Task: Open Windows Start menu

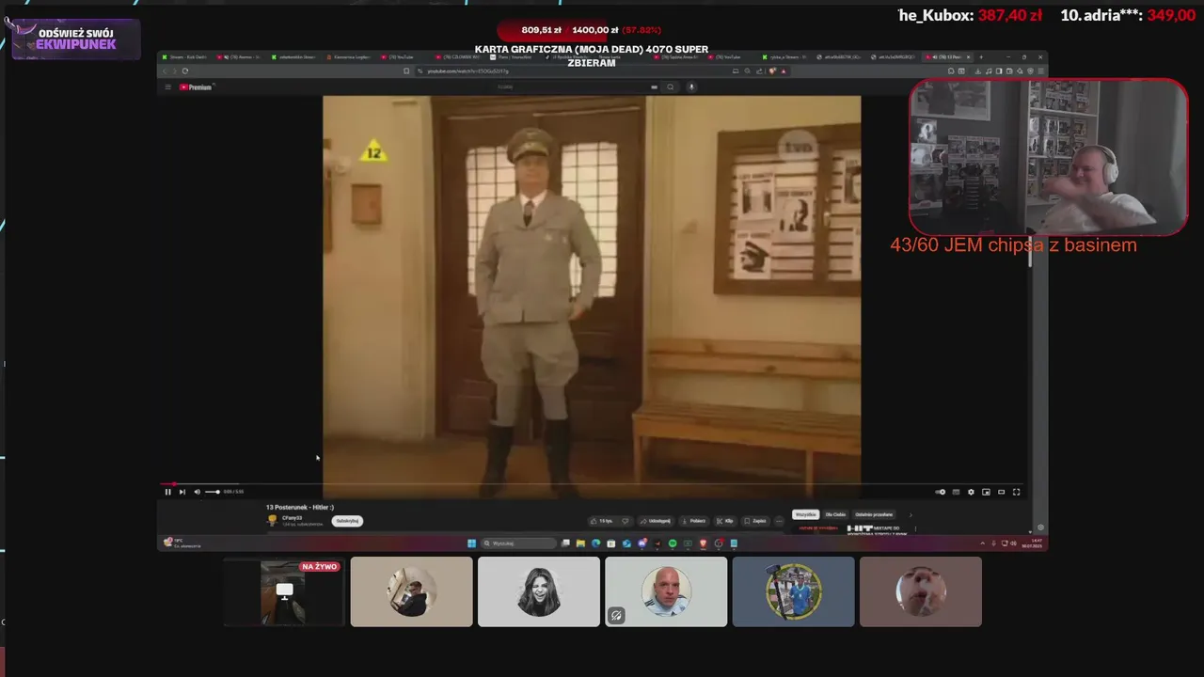Action: (x=472, y=543)
